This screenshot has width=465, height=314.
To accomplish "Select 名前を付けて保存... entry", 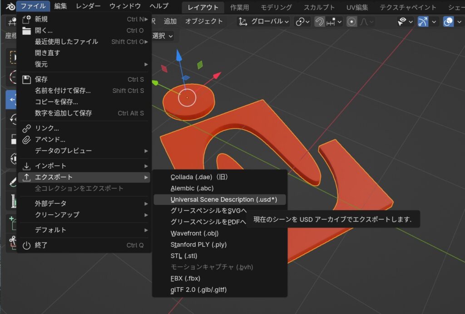I will click(x=84, y=91).
